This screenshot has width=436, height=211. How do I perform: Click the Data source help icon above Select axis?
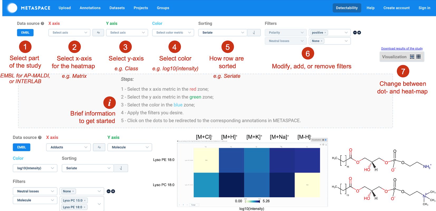(x=42, y=23)
